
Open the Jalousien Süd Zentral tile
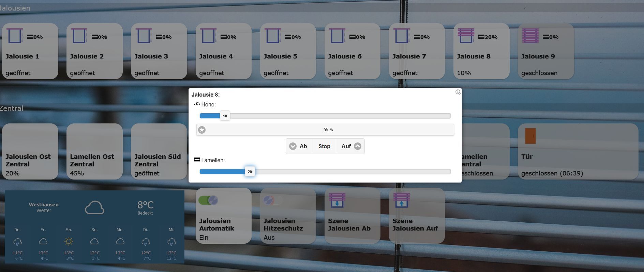[159, 151]
